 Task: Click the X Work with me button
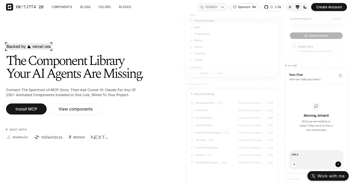[328, 176]
